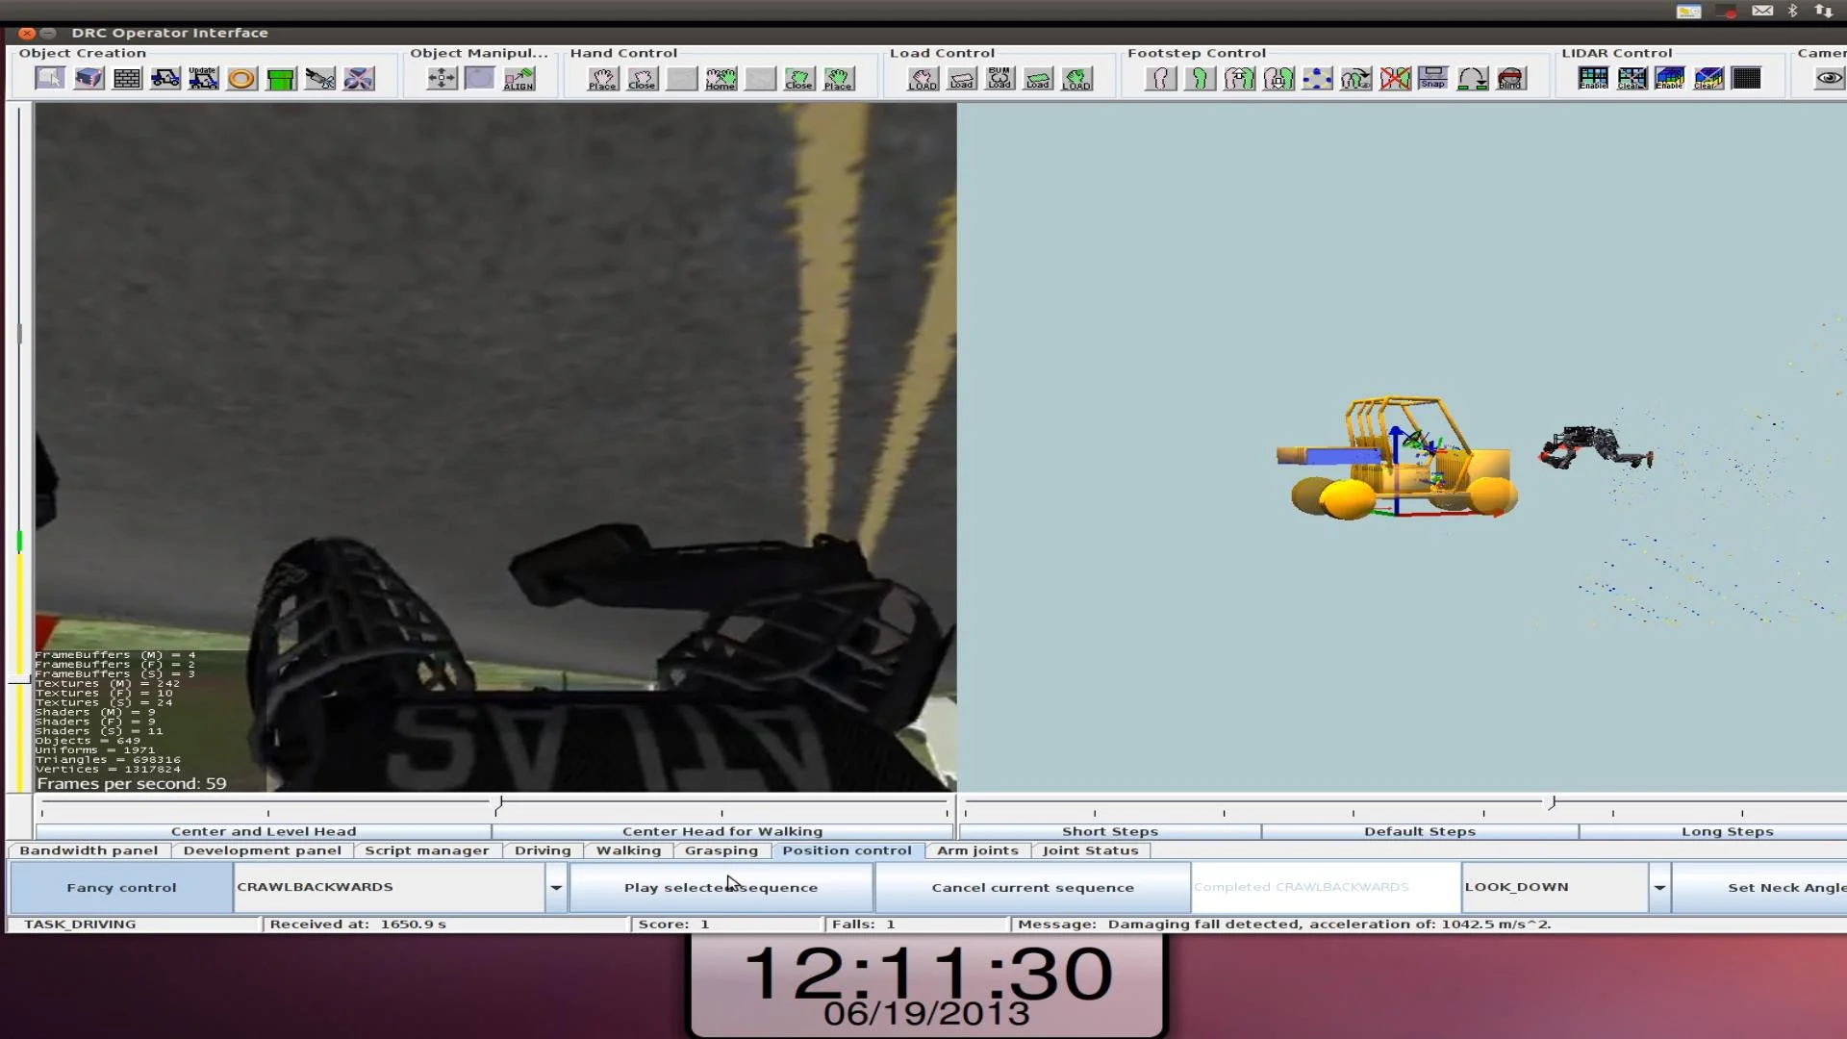Click Cancel current sequence button
1847x1039 pixels.
[x=1032, y=887]
